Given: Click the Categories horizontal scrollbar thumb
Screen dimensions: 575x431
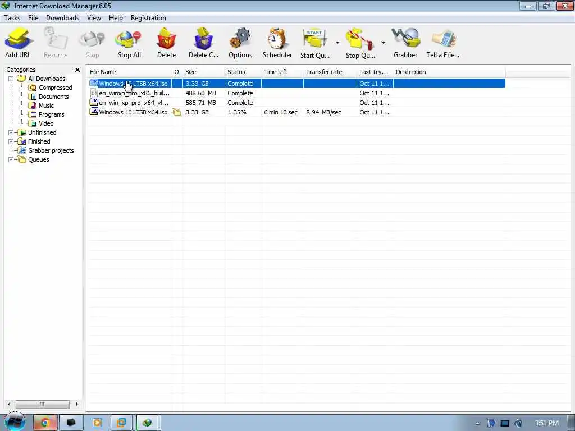Looking at the screenshot, I should coord(42,404).
